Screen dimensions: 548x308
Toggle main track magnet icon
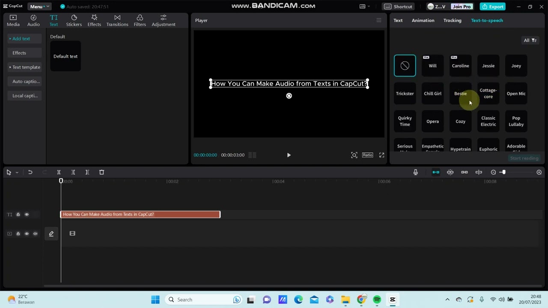[x=436, y=172]
